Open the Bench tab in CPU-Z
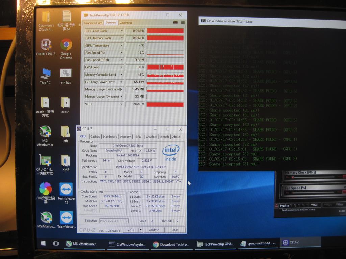This screenshot has height=259, width=346. 165,137
